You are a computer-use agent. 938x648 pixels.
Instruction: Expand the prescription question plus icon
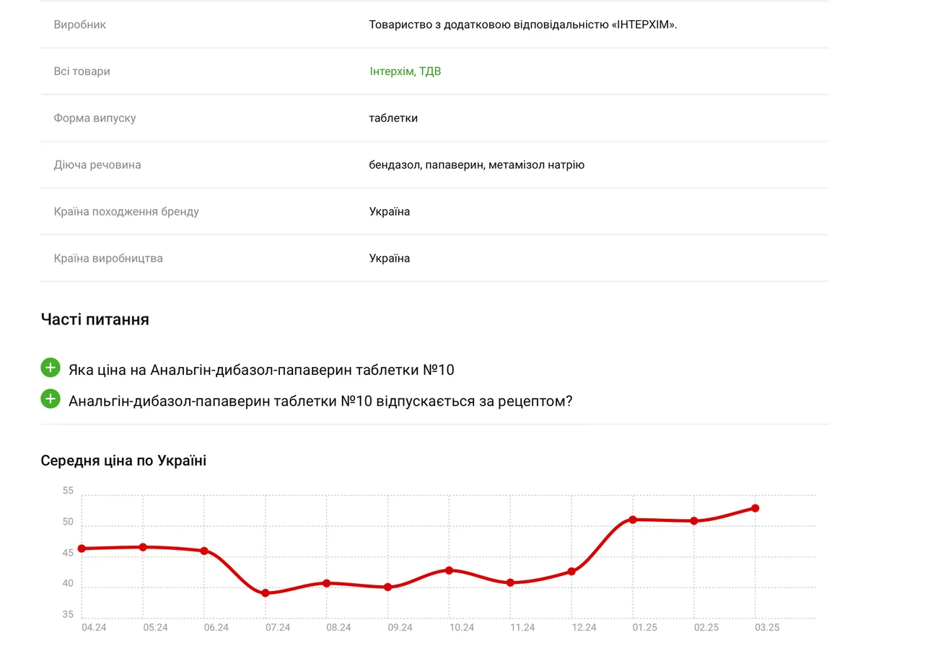[x=51, y=399]
